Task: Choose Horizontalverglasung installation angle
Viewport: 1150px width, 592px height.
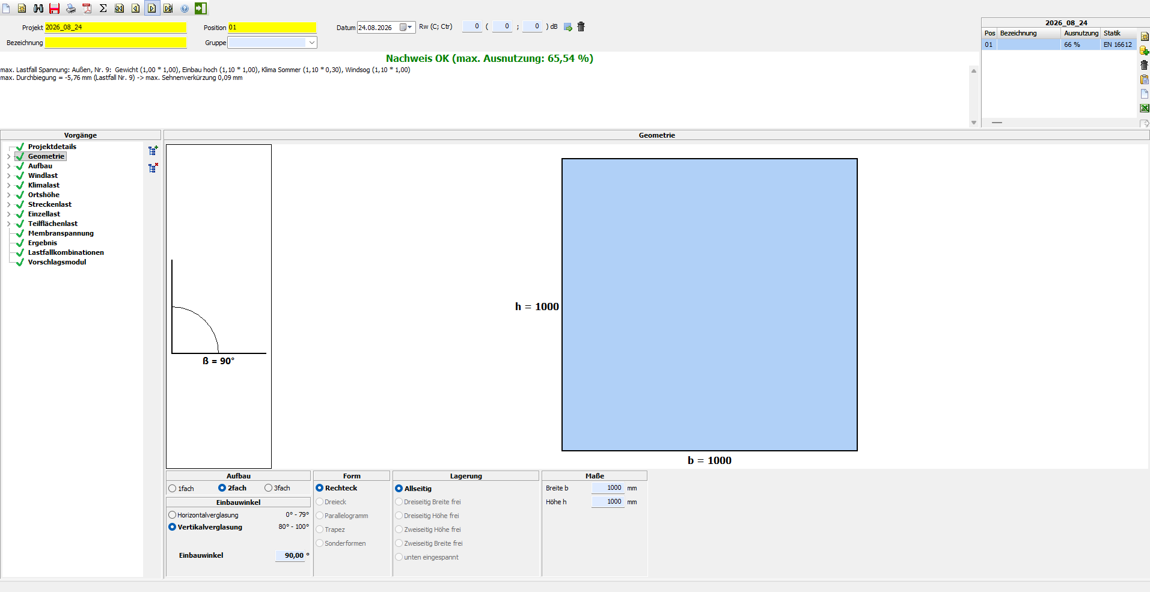Action: pos(173,515)
